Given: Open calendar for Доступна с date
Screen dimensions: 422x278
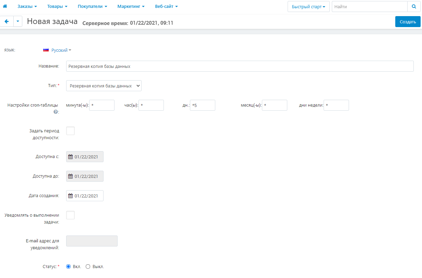Looking at the screenshot, I should click(x=71, y=157).
